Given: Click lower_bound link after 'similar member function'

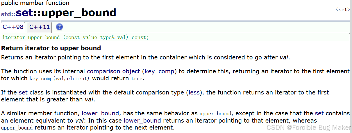Looking at the screenshot, I should pos(100,113).
